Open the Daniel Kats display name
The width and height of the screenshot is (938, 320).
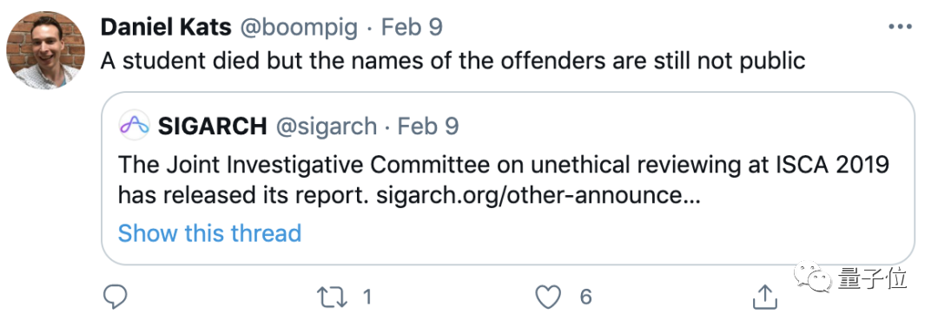[x=165, y=27]
